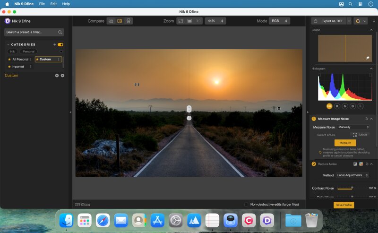Collapse the Categories list chevron
This screenshot has width=378, height=233.
click(x=8, y=44)
